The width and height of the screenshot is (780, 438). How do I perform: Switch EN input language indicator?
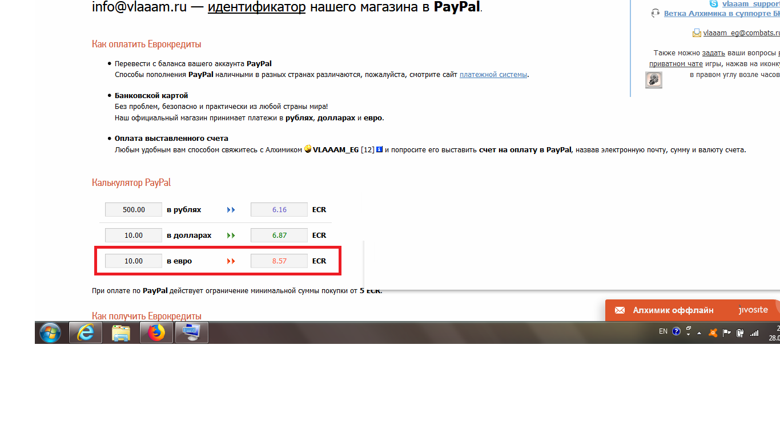coord(663,331)
